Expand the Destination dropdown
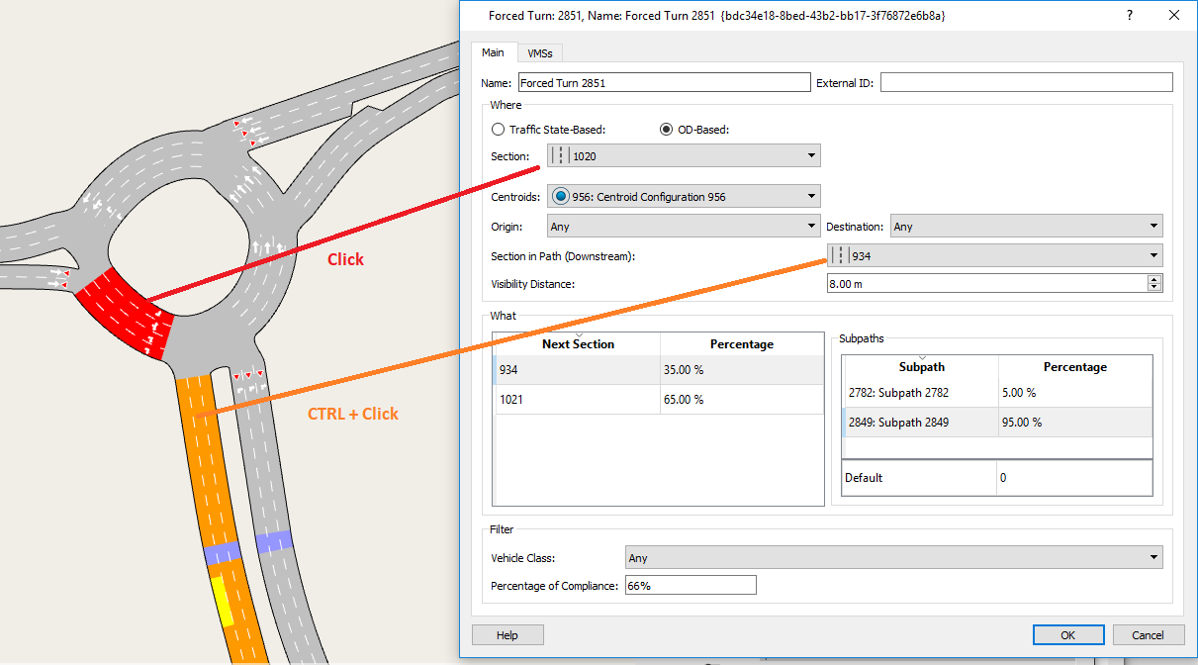 pos(1153,227)
